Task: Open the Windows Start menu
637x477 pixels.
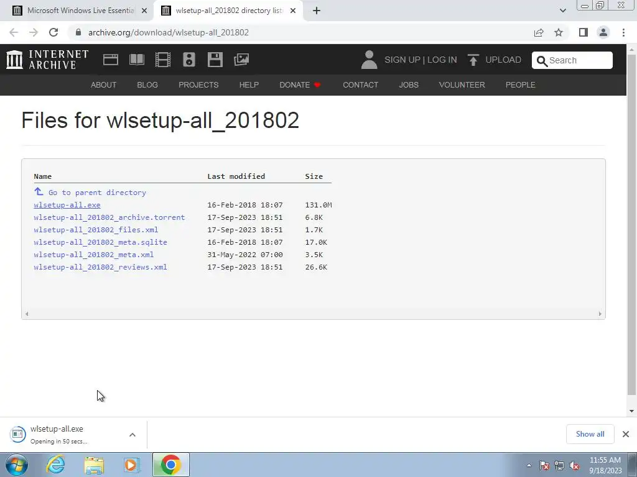Action: point(16,465)
